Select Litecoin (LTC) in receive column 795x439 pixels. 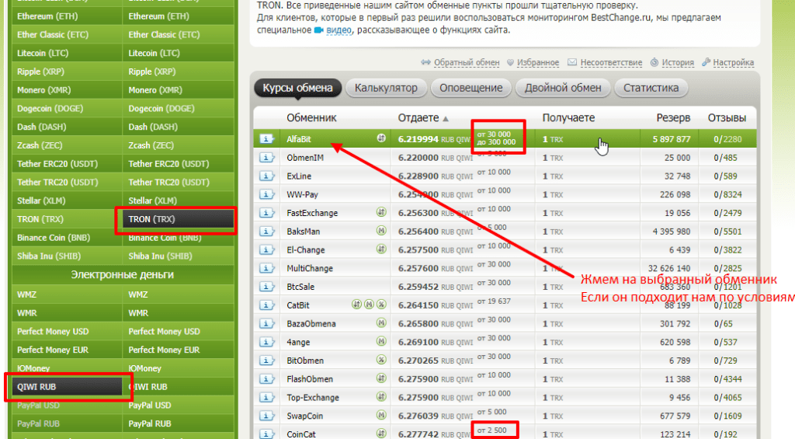[178, 53]
